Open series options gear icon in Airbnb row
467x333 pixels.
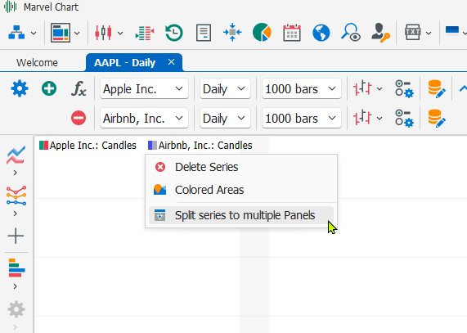(405, 119)
